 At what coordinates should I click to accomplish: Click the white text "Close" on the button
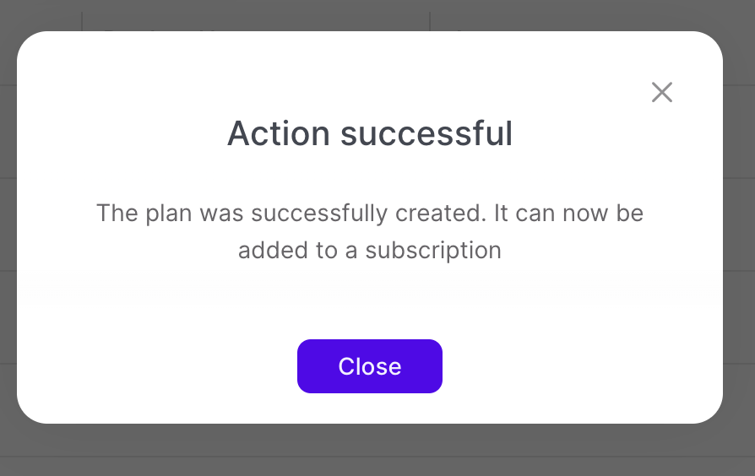[370, 366]
